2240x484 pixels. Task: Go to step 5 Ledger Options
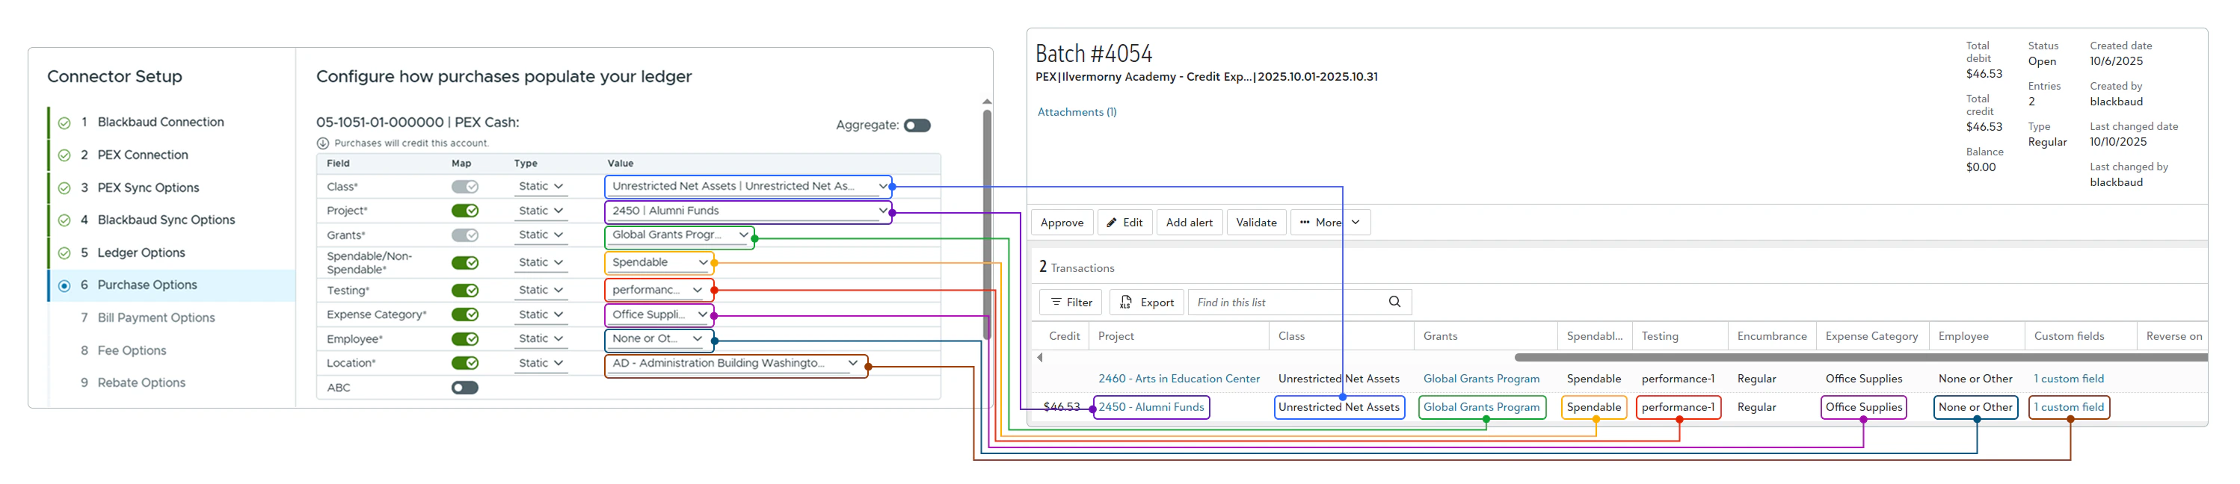pyautogui.click(x=141, y=253)
